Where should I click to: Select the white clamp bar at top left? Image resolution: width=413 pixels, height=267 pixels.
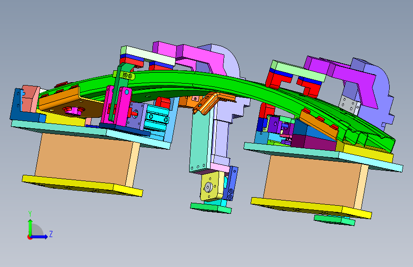(148, 56)
